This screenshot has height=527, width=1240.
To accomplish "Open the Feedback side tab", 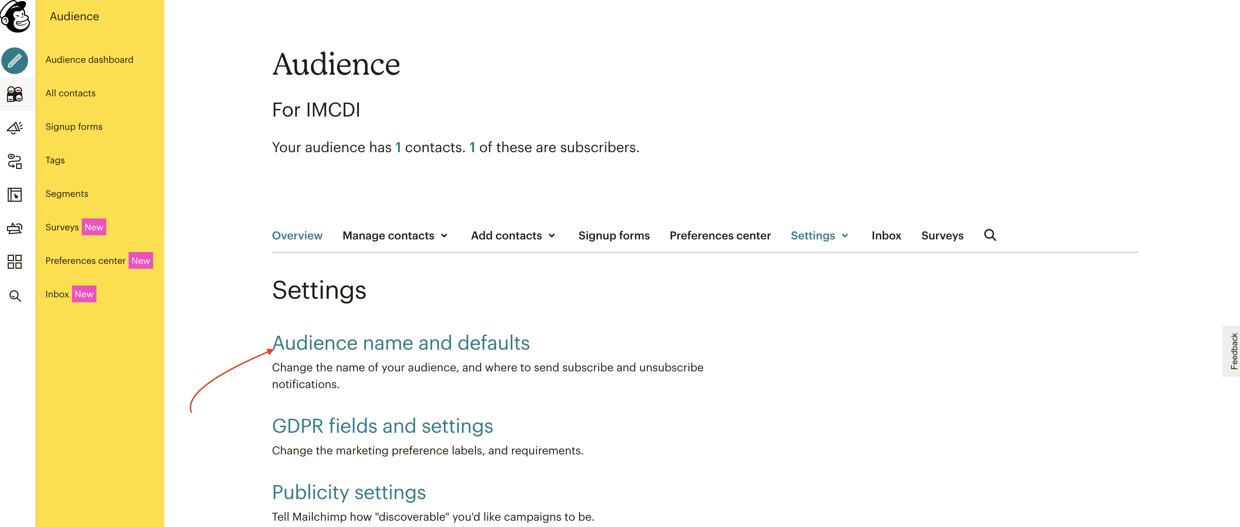I will coord(1233,351).
